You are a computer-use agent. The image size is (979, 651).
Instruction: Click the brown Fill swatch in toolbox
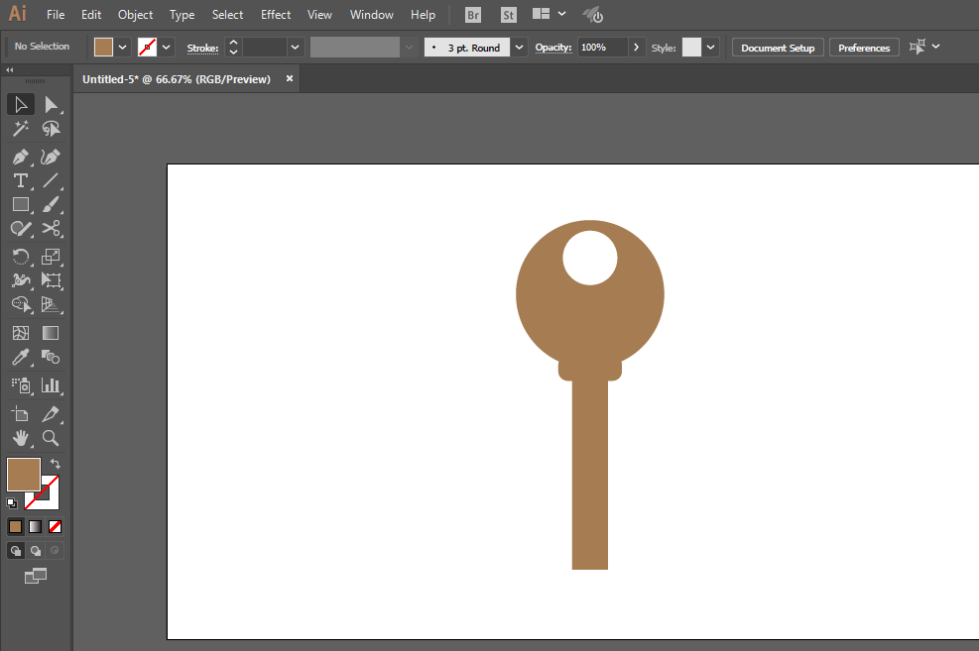pos(23,475)
